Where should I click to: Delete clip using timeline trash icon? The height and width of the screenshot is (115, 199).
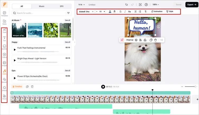32,87
